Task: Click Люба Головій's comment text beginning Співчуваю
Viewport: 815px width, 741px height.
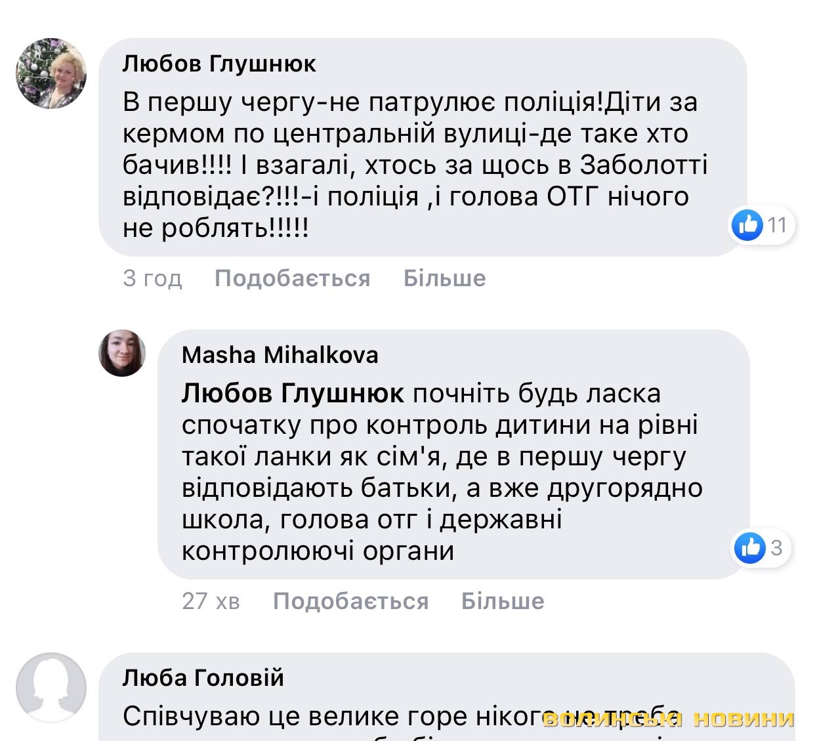Action: (x=328, y=716)
